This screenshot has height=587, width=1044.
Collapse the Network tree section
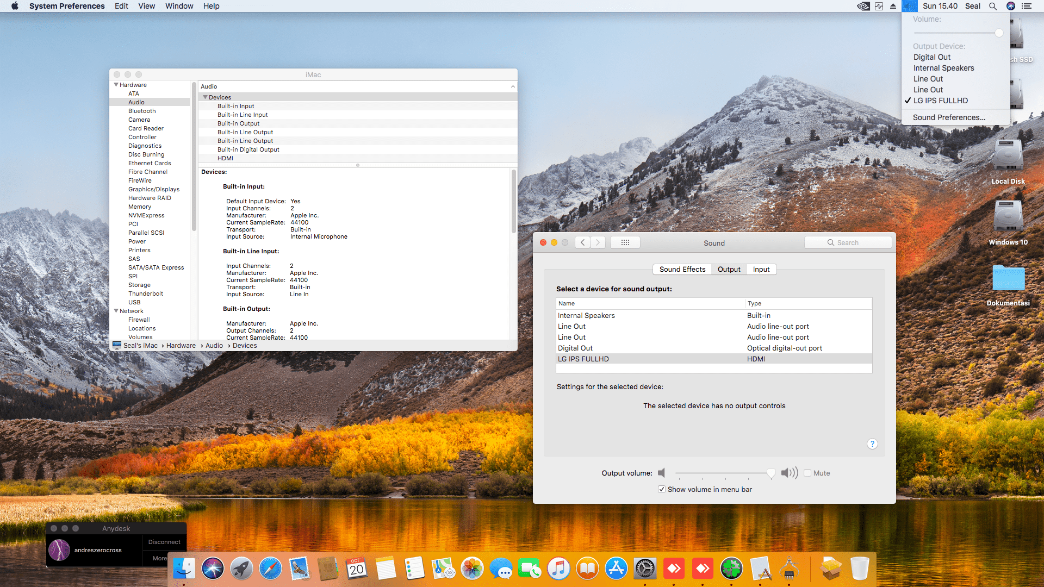point(116,311)
